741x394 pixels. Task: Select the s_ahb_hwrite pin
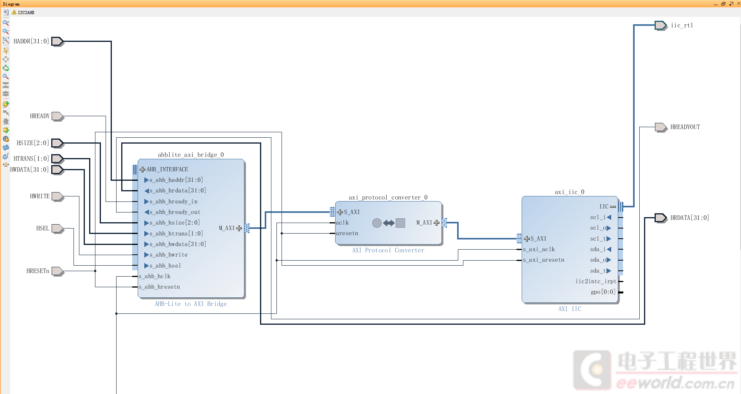point(166,255)
